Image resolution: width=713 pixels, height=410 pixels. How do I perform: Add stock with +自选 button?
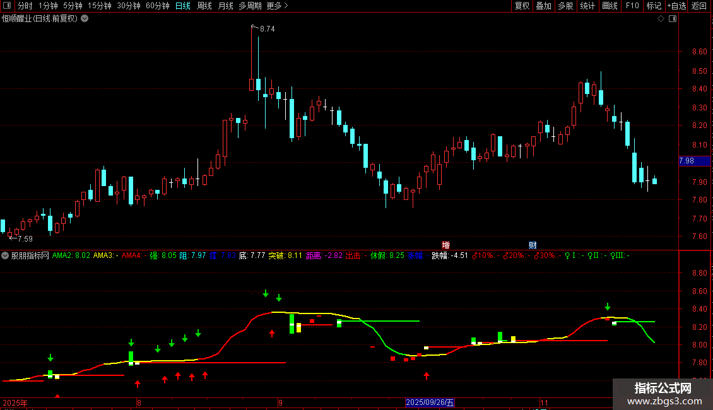coord(676,6)
